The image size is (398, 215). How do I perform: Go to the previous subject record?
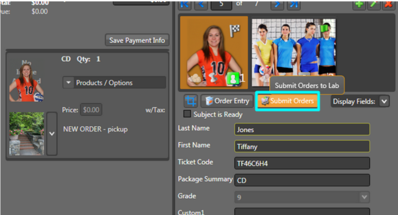click(x=201, y=5)
